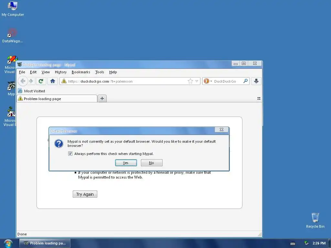This screenshot has height=248, width=331.
Task: Show all tabs grid button
Action: [259, 98]
